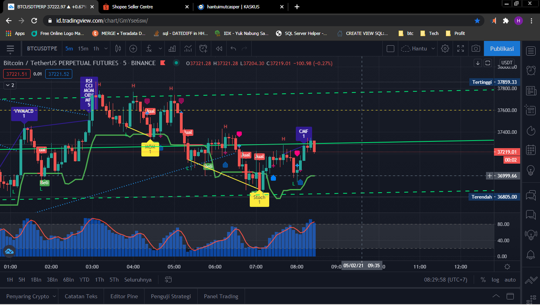Expand the time interval dropdown arrow

106,49
